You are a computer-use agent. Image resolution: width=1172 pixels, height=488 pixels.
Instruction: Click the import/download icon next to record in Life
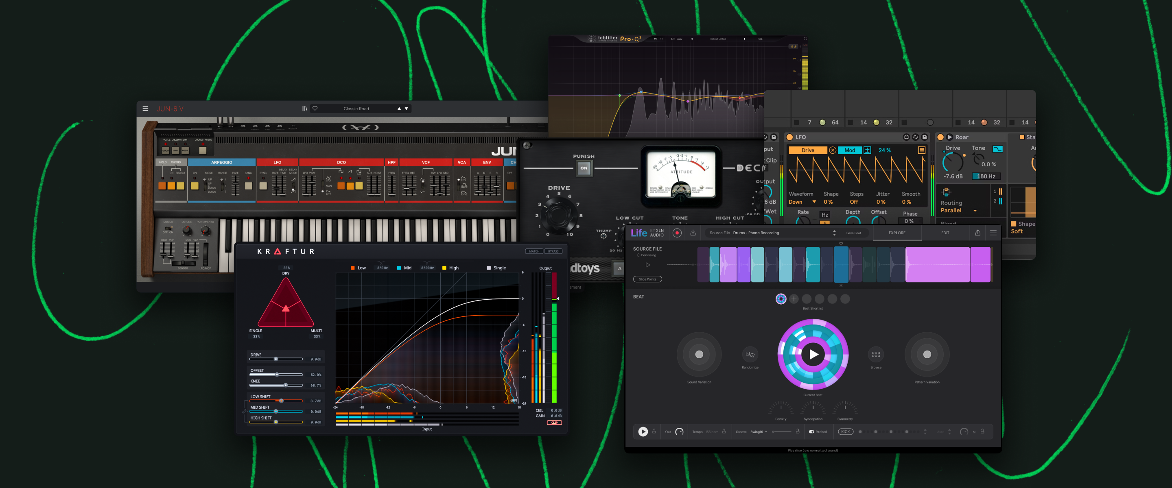[694, 232]
